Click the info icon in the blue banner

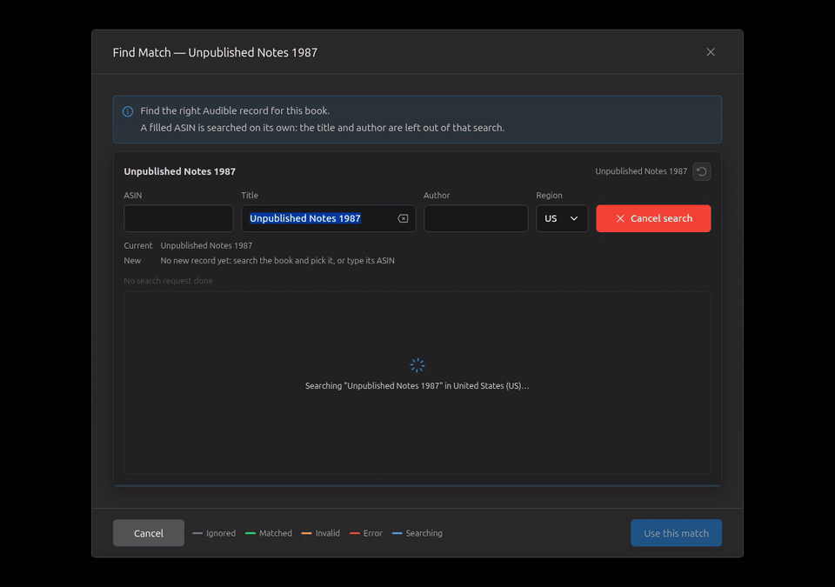[x=128, y=111]
